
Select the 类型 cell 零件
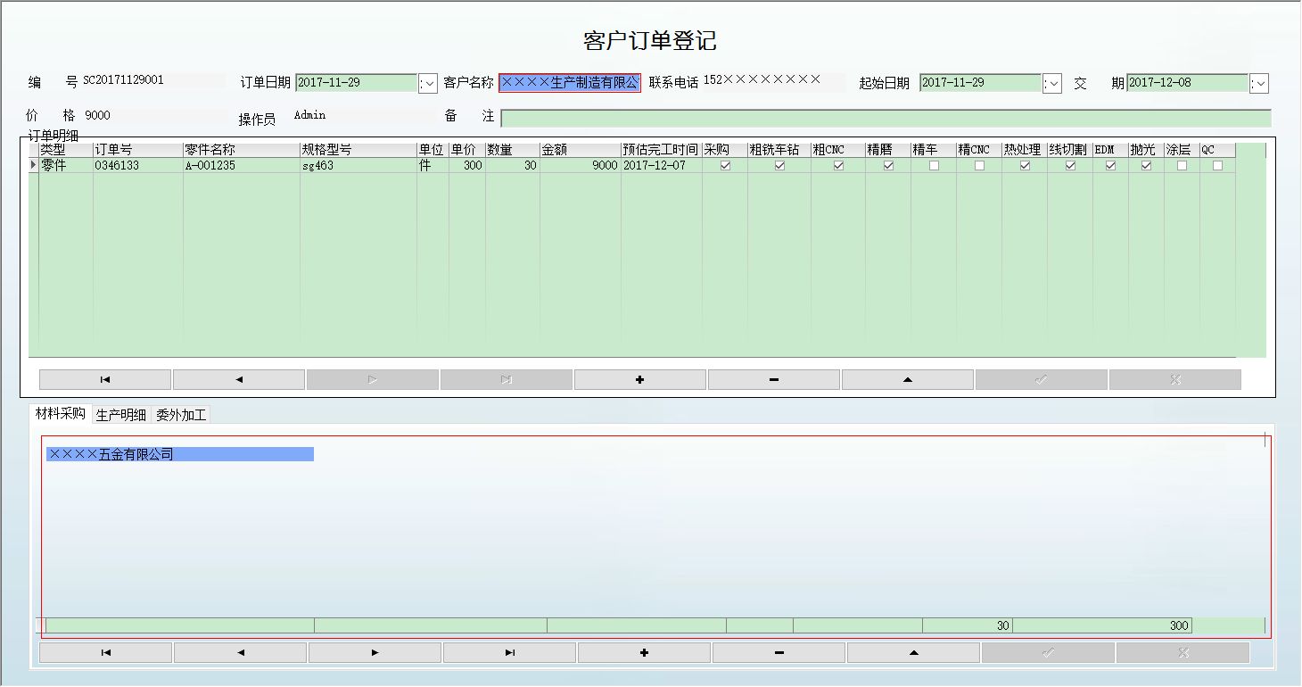(x=65, y=166)
